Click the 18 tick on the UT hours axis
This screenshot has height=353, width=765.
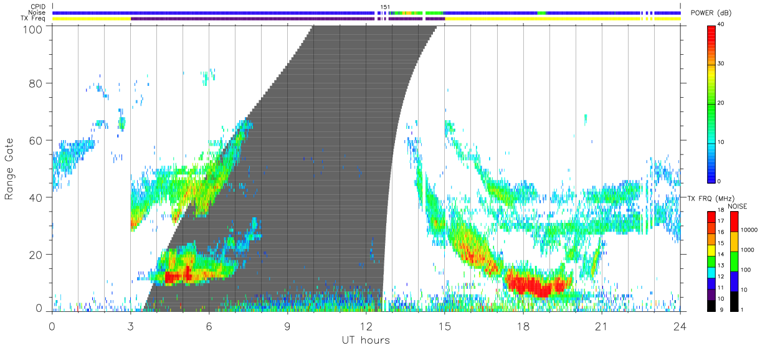pos(523,326)
